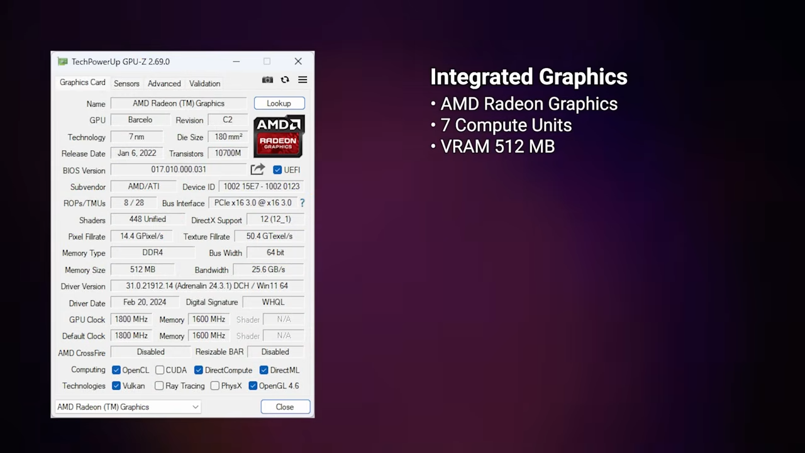Toggle the OpenCL checkbox
Viewport: 805px width, 453px height.
(116, 370)
